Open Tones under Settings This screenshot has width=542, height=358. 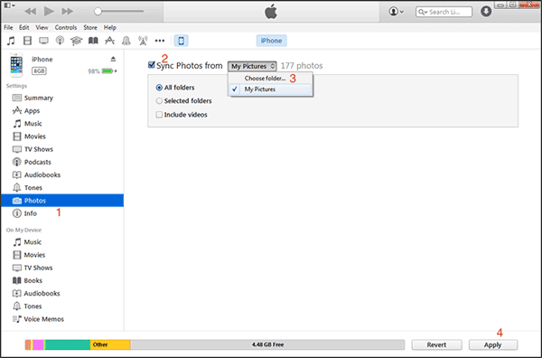[62, 187]
